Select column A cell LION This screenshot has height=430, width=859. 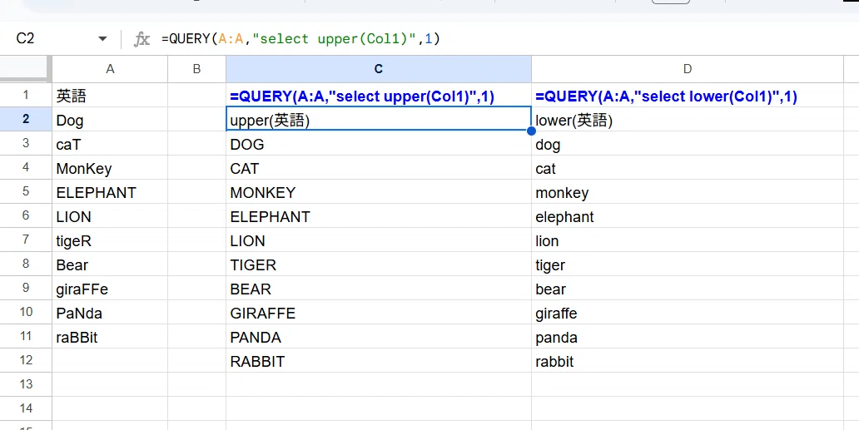(x=110, y=216)
